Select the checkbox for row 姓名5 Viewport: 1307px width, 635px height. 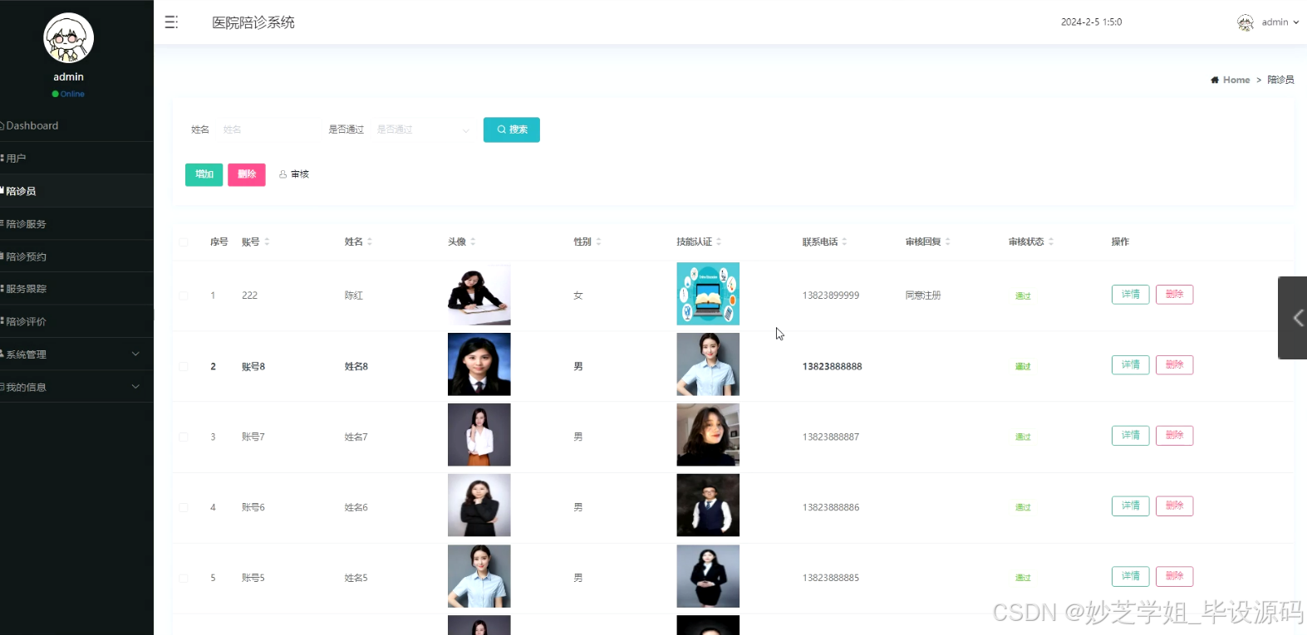click(184, 578)
